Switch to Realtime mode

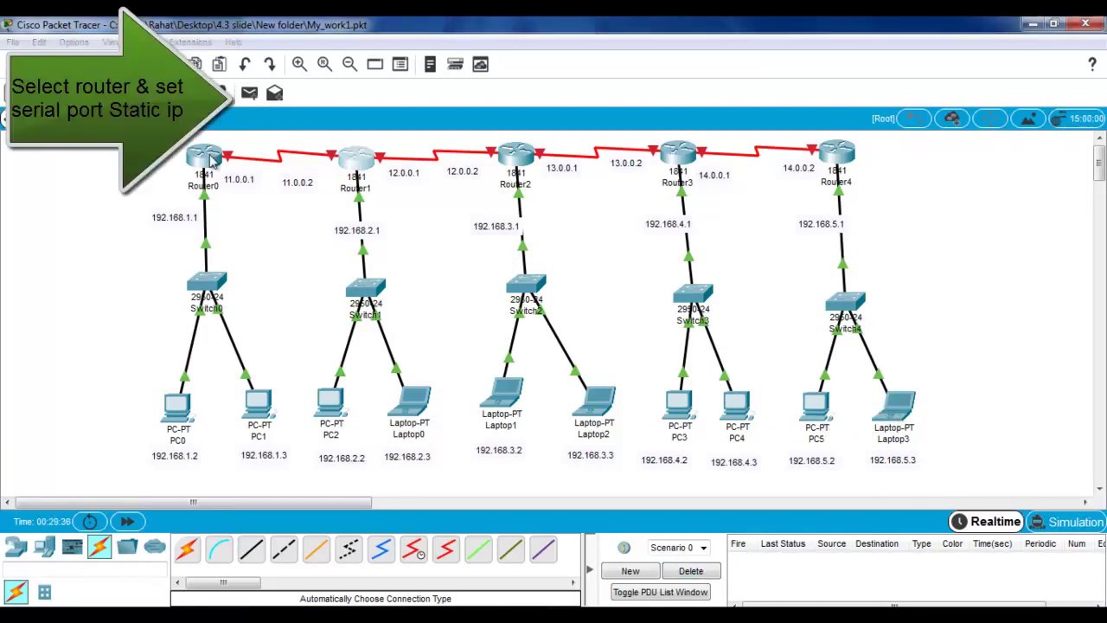[x=987, y=522]
